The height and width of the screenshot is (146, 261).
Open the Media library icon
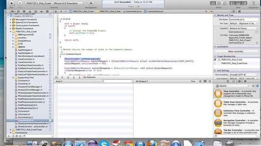[245, 81]
